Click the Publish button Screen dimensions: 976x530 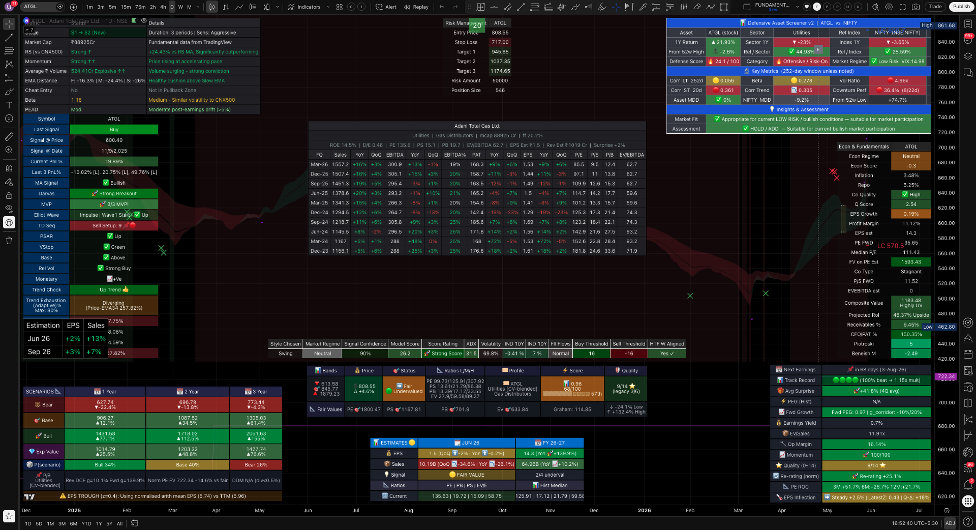tap(961, 7)
